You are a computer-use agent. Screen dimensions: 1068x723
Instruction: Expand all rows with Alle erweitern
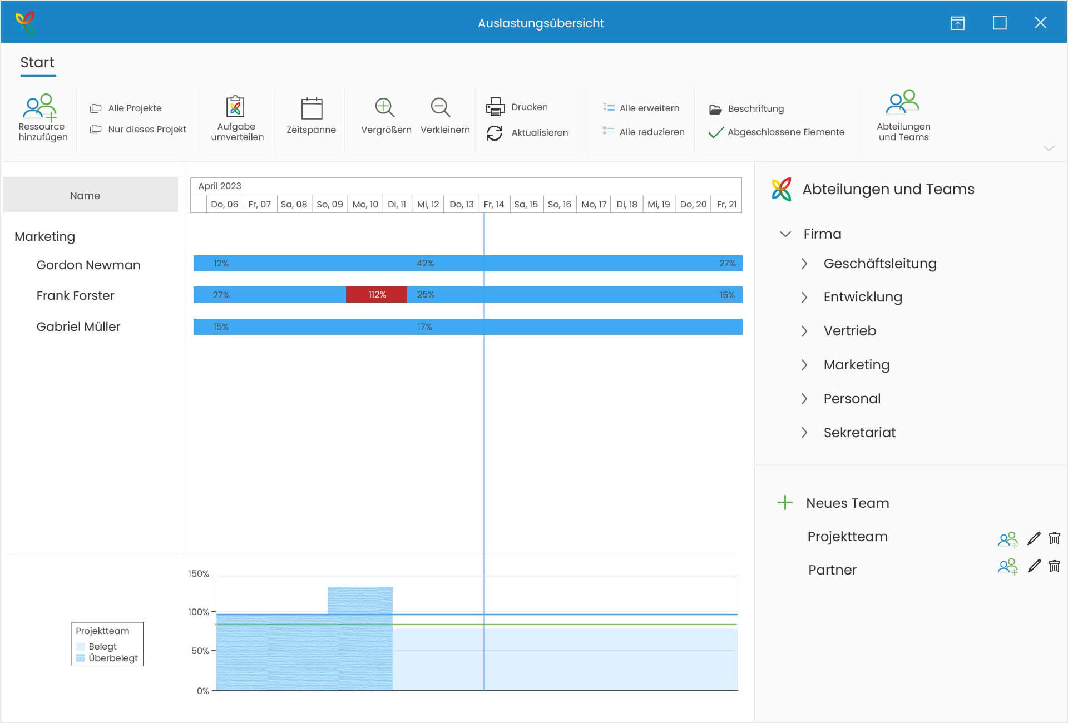(641, 108)
